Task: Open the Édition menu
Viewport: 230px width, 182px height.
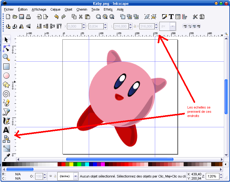Action: pos(23,9)
